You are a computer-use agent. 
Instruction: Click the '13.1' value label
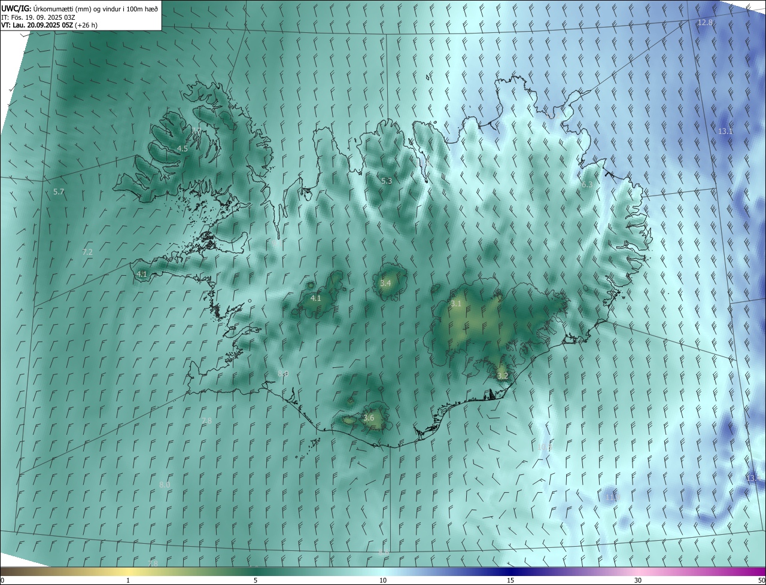(725, 131)
